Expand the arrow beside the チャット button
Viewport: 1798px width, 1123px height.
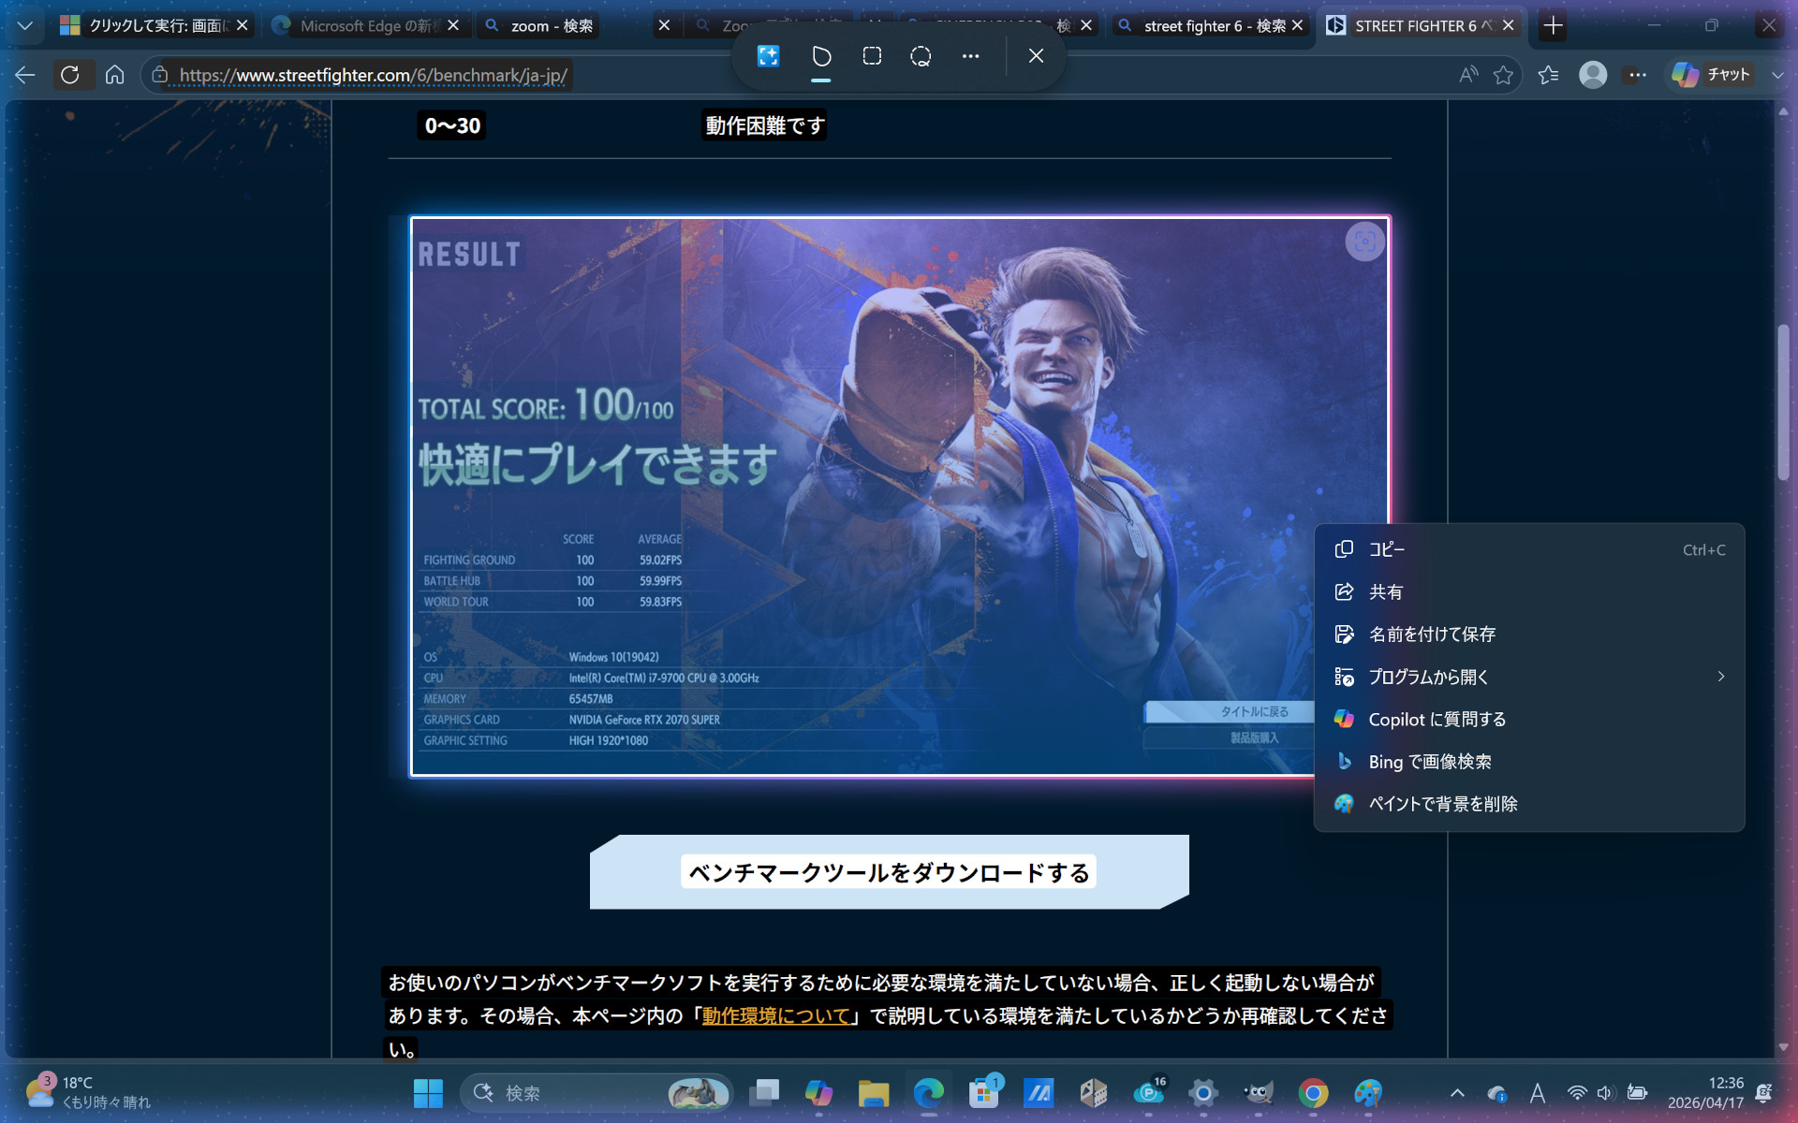coord(1776,75)
